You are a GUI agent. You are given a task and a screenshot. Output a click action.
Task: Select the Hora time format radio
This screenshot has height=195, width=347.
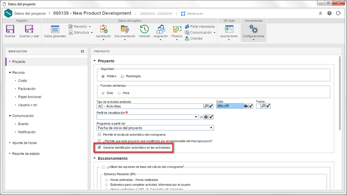click(119, 93)
